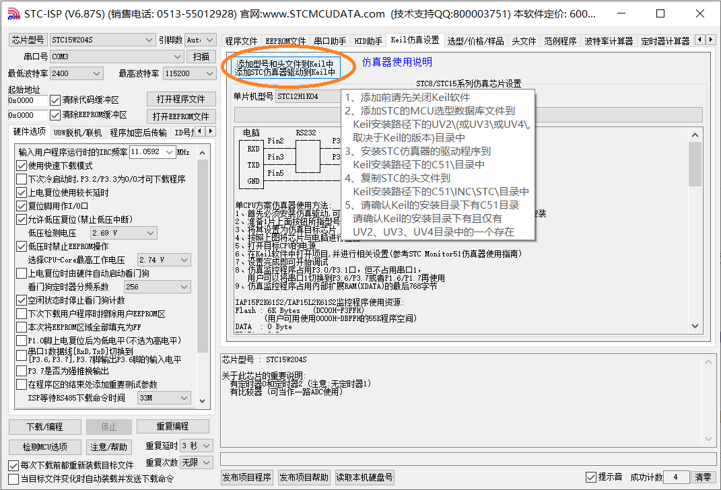Click down arrow of hardware options scrollbar
Image resolution: width=721 pixels, height=490 pixels.
point(203,401)
